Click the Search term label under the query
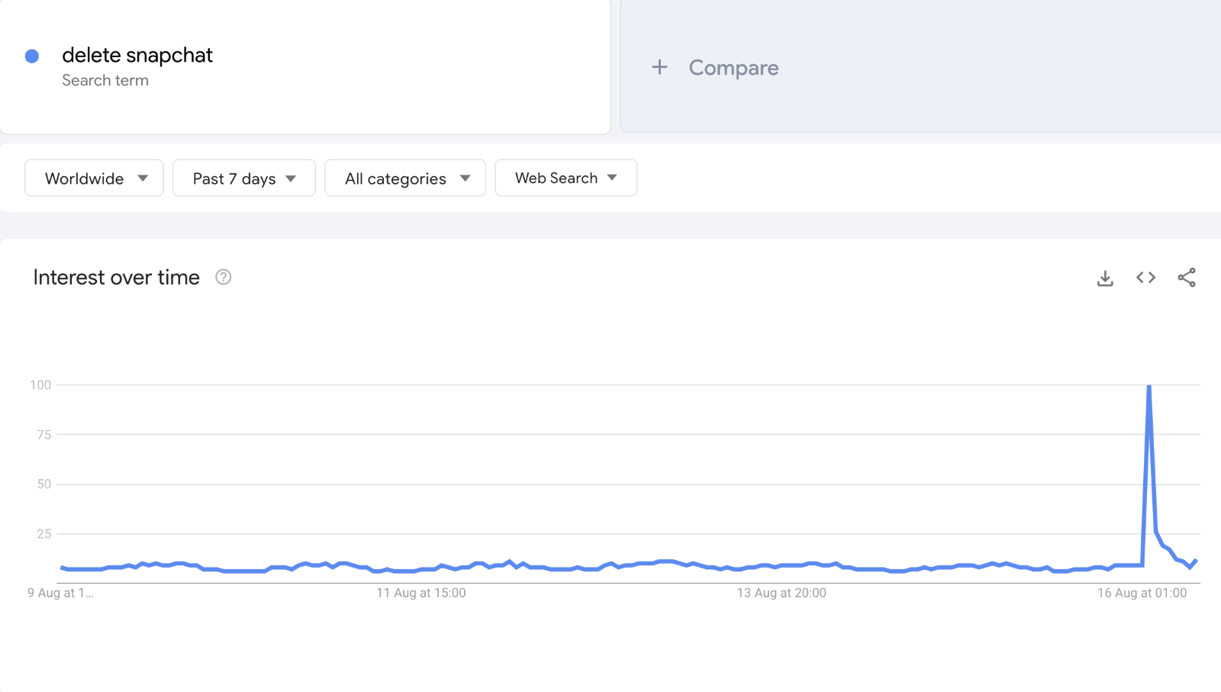1221x692 pixels. click(x=105, y=80)
